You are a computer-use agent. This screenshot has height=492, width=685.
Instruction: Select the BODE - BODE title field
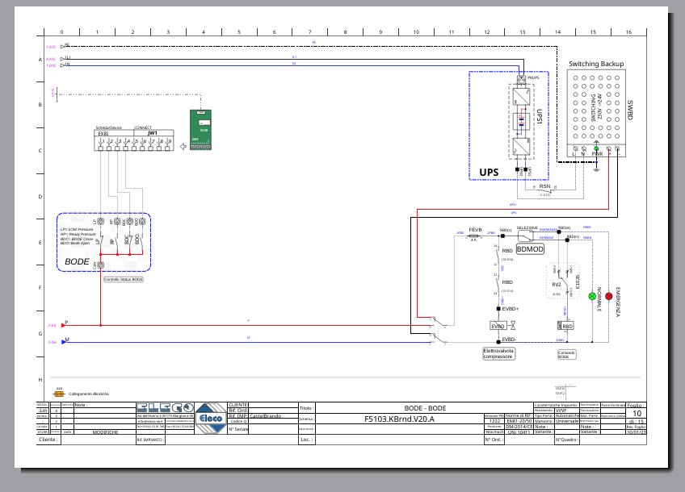425,408
